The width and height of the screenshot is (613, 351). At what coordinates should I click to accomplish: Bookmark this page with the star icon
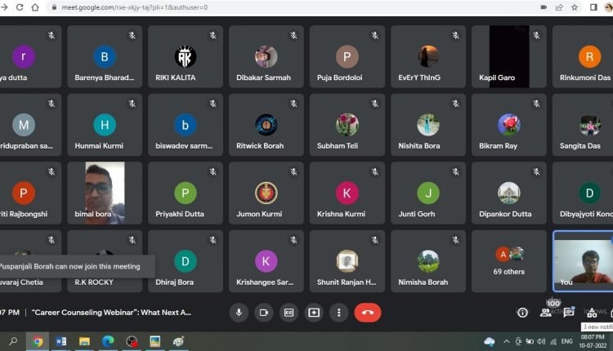tap(575, 7)
